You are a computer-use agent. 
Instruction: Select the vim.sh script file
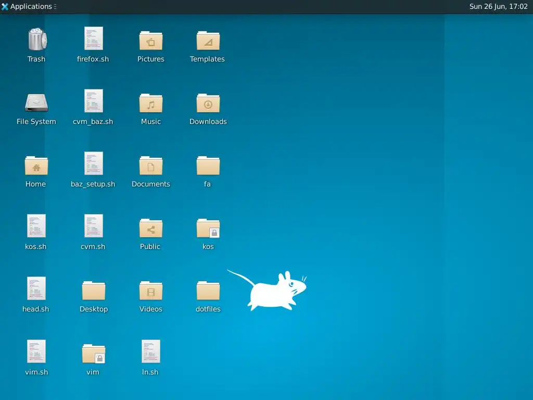[x=36, y=352]
